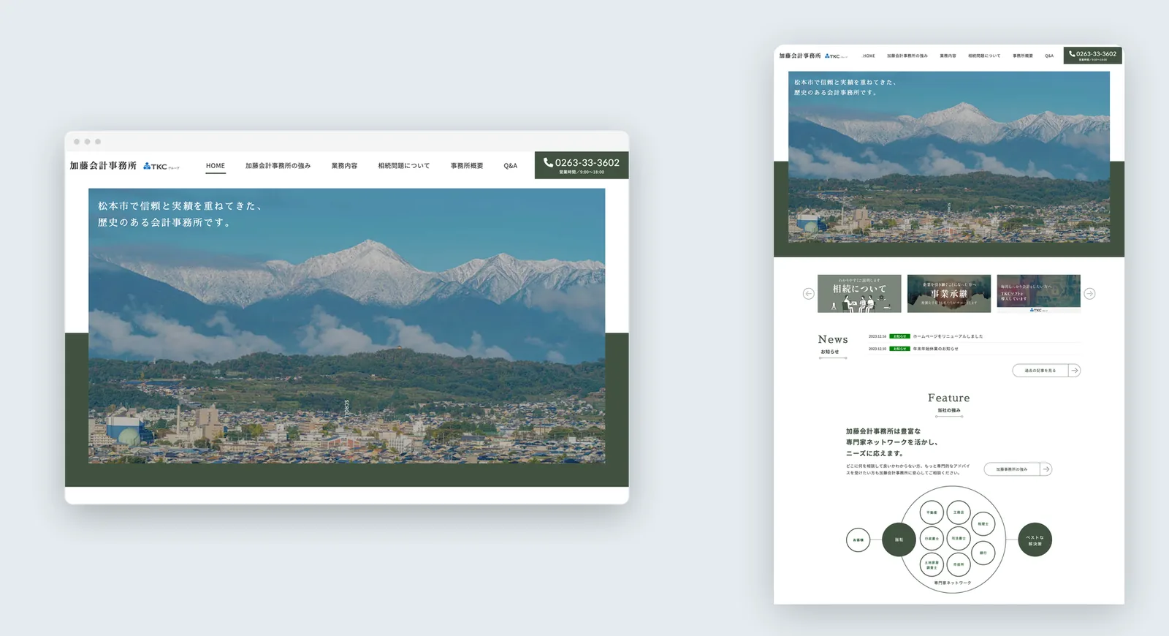Click previous-slide arrow beside the banner carousel
The width and height of the screenshot is (1169, 636).
[x=808, y=294]
